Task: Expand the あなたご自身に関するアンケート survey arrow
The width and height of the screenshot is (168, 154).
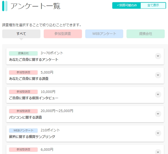Action: tap(158, 56)
